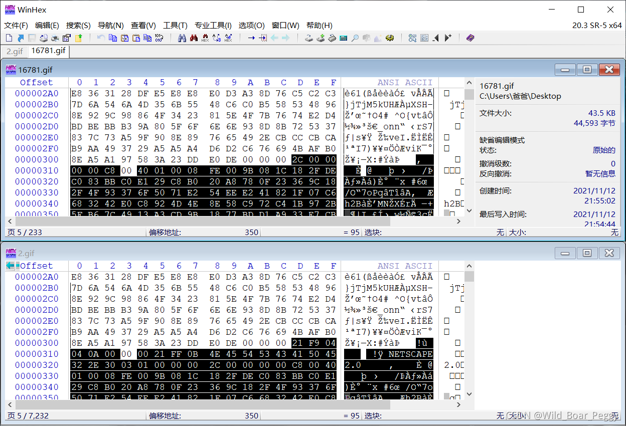Screen dimensions: 626x426
Task: Open the 选项(O) menu
Action: click(x=251, y=25)
